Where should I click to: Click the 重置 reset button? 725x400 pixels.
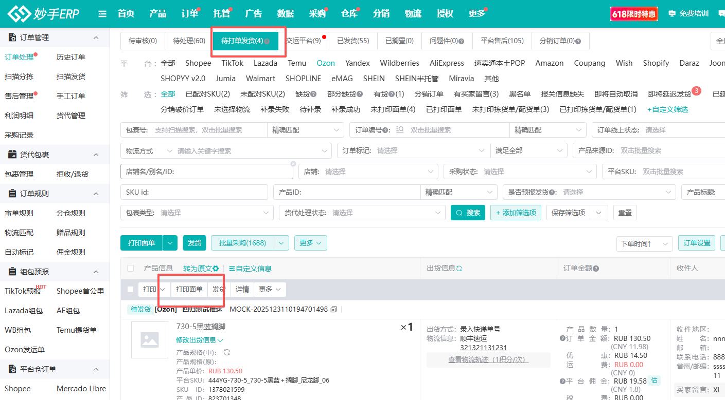tap(625, 213)
